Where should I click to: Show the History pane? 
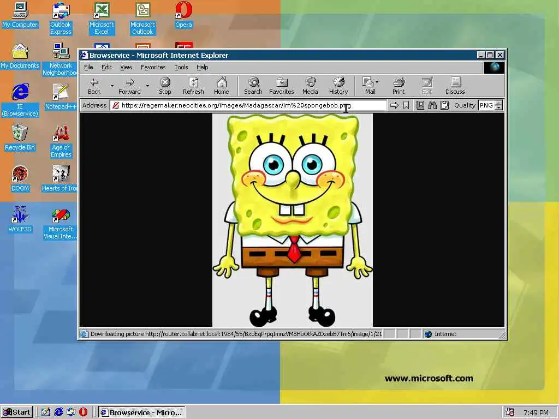338,86
